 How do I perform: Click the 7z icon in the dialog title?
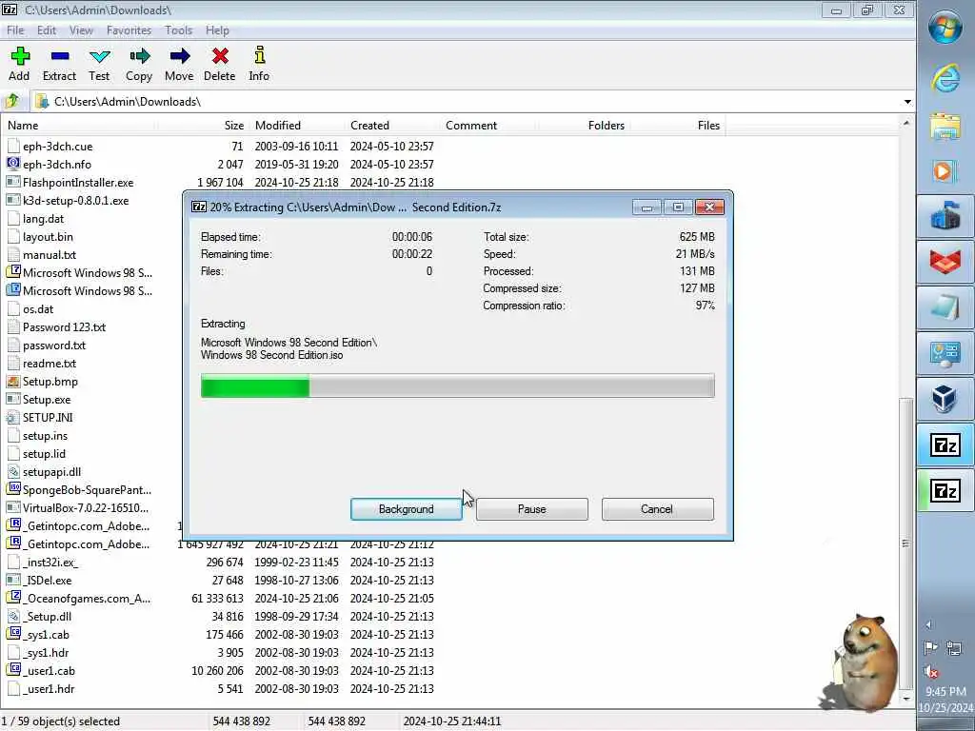198,207
